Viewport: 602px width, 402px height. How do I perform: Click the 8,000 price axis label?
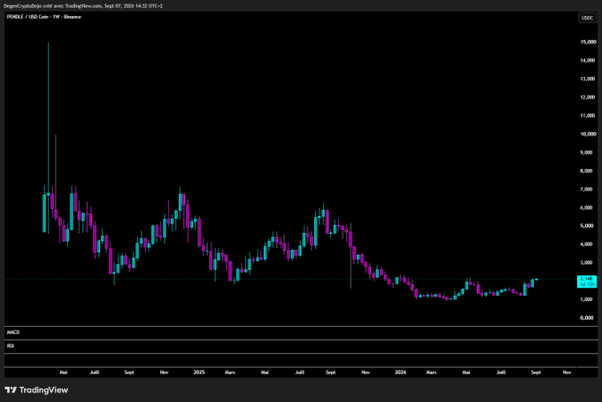(588, 171)
